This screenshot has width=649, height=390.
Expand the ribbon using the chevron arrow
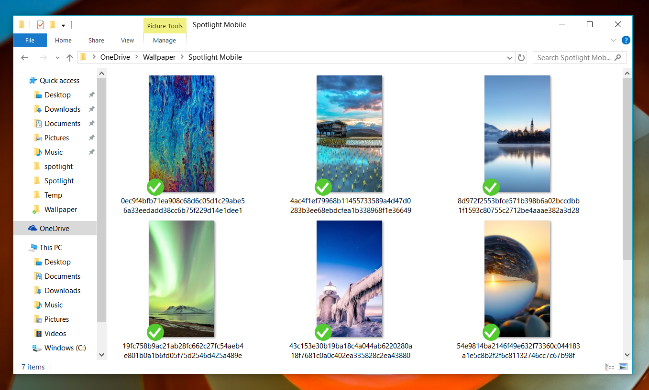(x=614, y=40)
